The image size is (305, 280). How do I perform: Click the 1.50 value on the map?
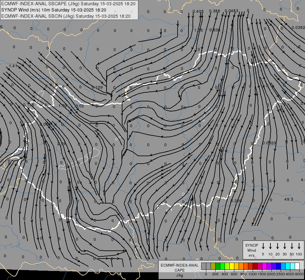(x=63, y=106)
